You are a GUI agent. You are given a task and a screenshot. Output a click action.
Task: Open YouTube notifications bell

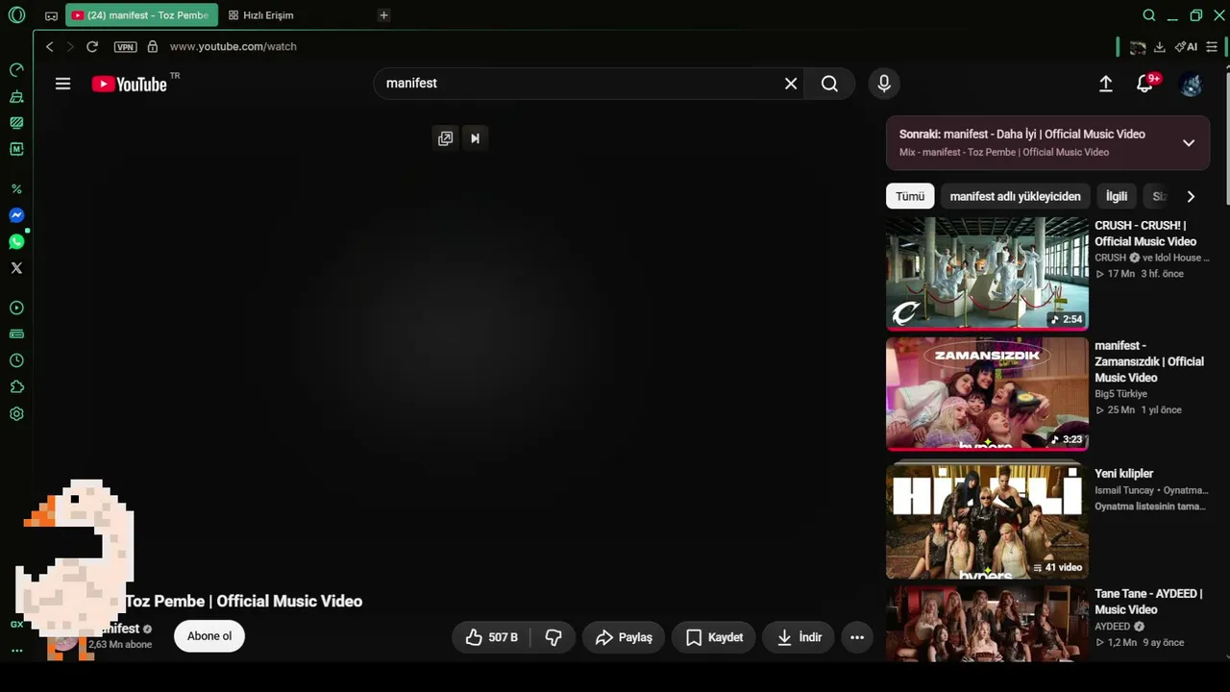pos(1145,84)
